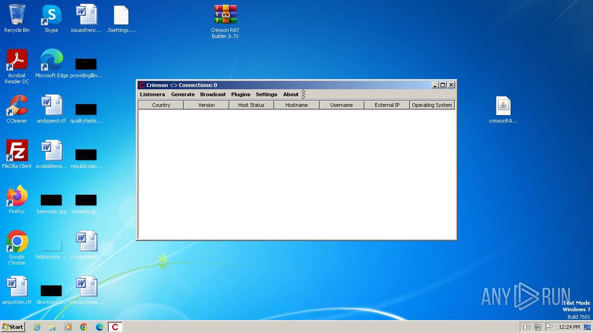Select the Acrobat Reader DC shortcut
The image size is (593, 333).
[17, 67]
